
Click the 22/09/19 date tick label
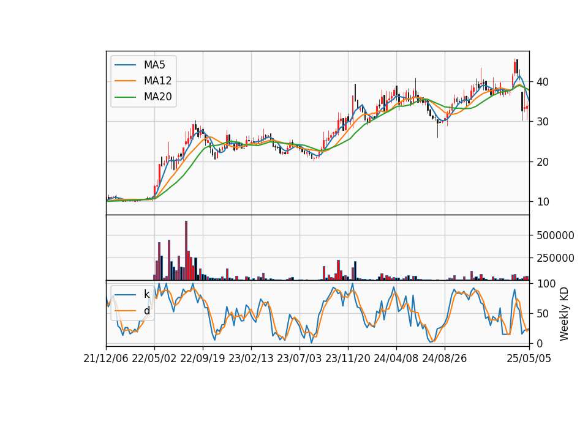[x=203, y=359]
